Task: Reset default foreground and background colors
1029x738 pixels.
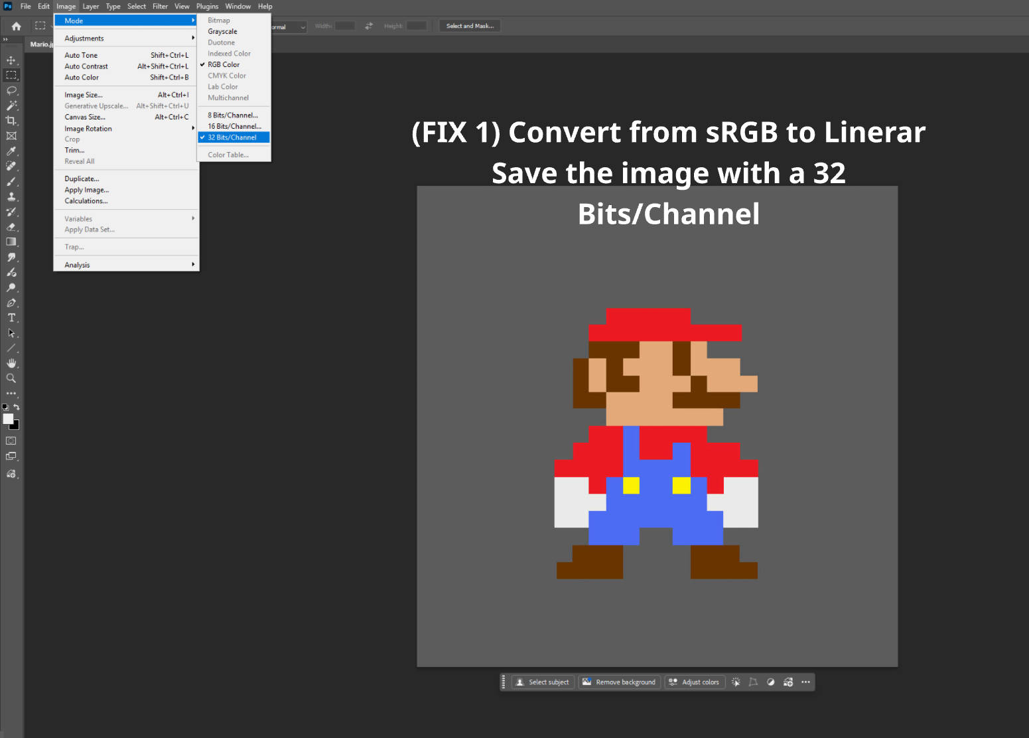Action: [x=5, y=407]
